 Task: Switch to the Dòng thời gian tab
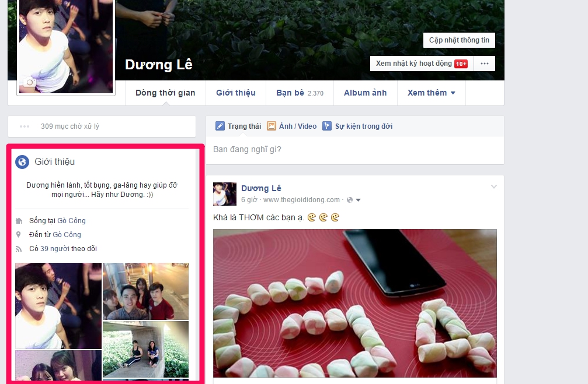165,92
